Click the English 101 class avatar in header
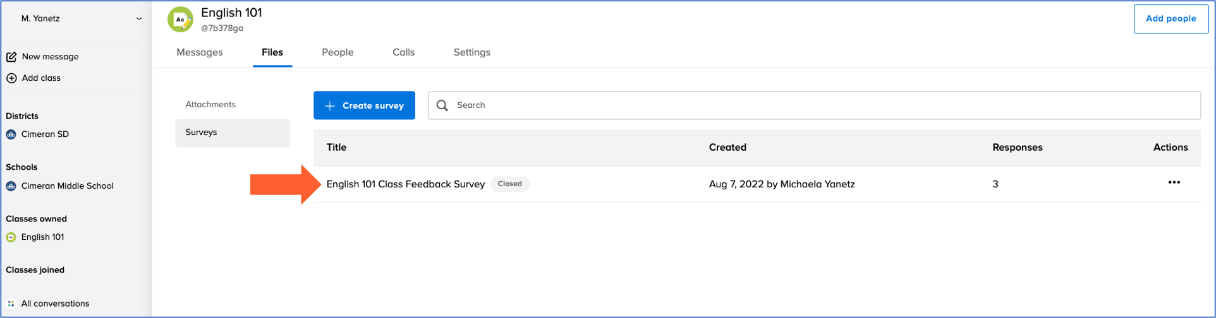 pos(180,20)
